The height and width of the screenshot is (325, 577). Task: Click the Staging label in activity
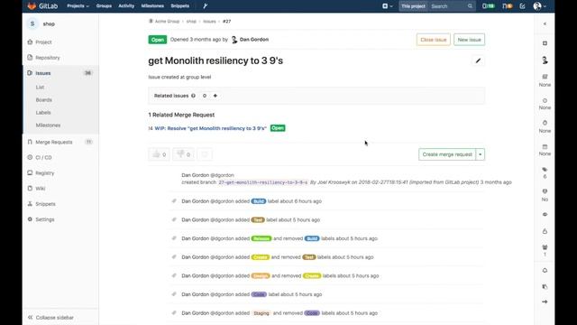click(x=261, y=313)
